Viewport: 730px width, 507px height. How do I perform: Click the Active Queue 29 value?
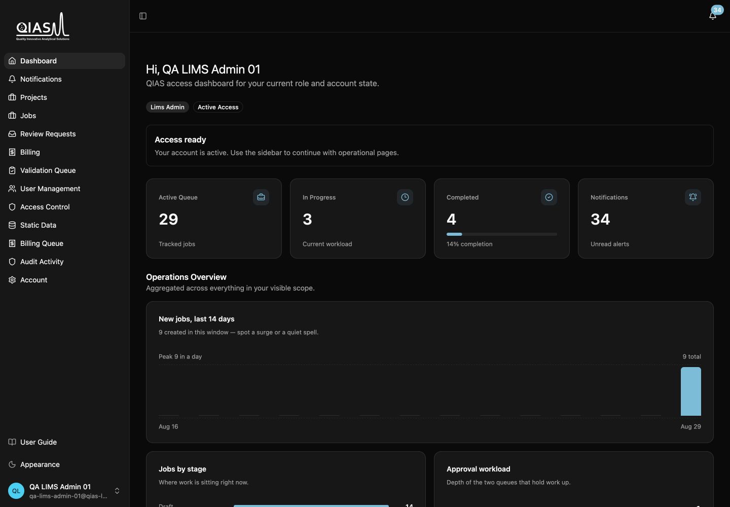[168, 219]
